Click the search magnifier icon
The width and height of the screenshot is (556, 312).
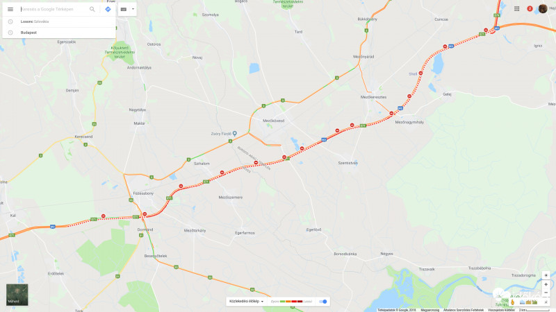[92, 9]
